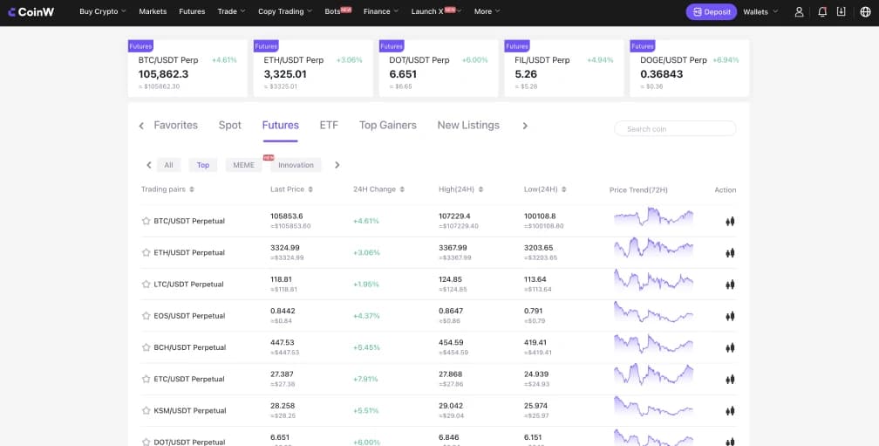Open the LTC/USDT Perpetual pair
Viewport: 879px width, 446px height.
[188, 284]
